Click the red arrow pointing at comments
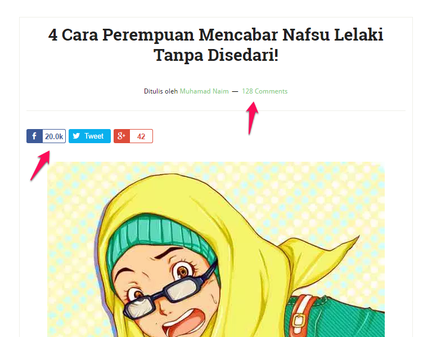Screen dimensions: 432x337 pyautogui.click(x=252, y=118)
